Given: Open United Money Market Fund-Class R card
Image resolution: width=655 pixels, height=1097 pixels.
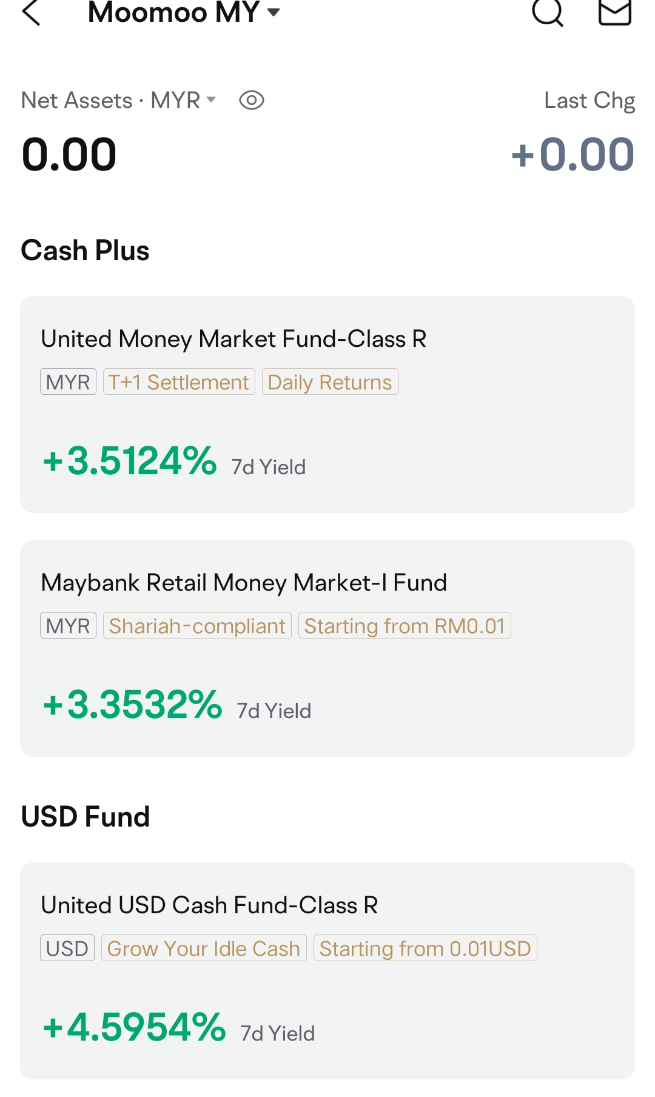Looking at the screenshot, I should [327, 404].
